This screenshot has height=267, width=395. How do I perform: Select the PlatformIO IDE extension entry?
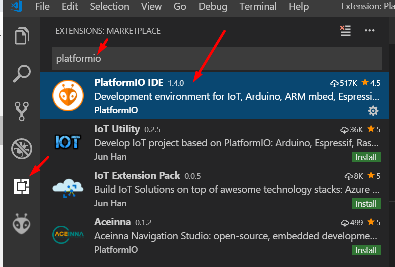(216, 95)
